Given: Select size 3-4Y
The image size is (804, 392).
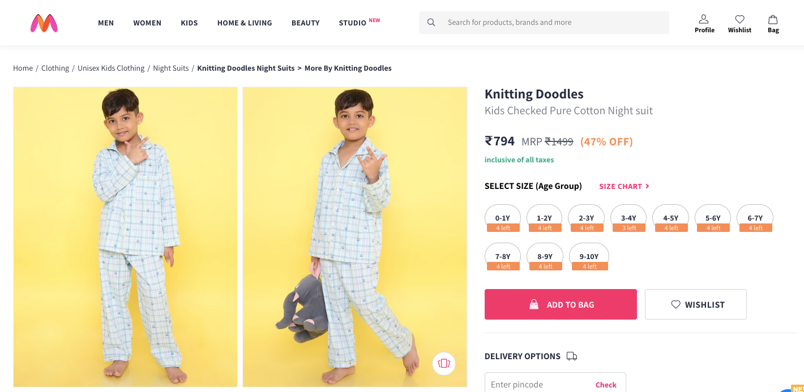Looking at the screenshot, I should tap(628, 218).
